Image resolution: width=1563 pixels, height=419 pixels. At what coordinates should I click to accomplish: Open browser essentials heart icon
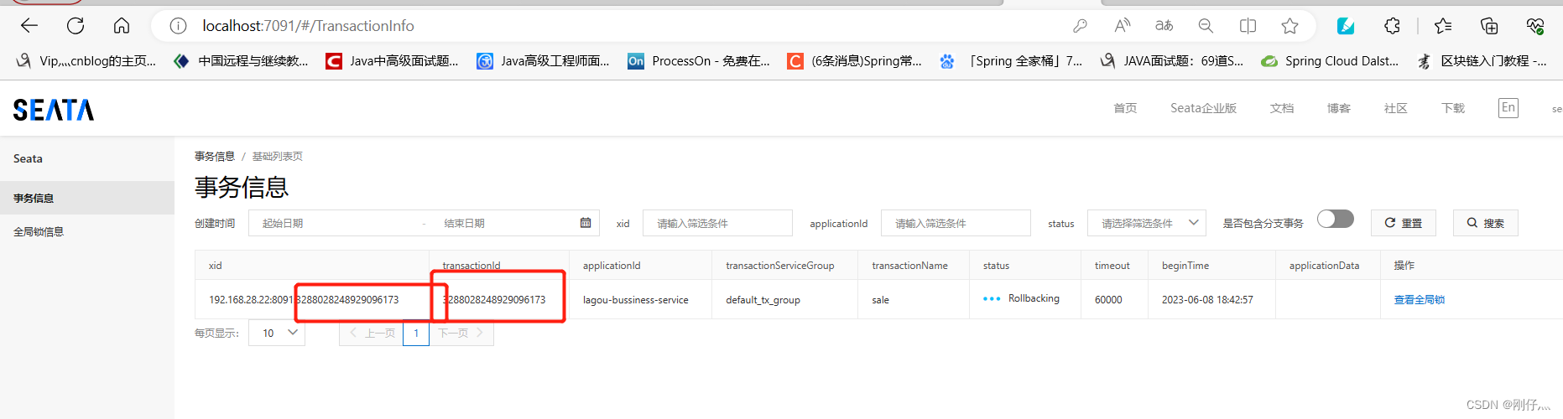[1535, 26]
